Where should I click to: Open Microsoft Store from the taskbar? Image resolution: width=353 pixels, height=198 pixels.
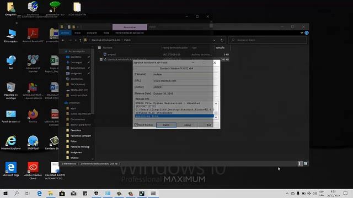coord(62,193)
